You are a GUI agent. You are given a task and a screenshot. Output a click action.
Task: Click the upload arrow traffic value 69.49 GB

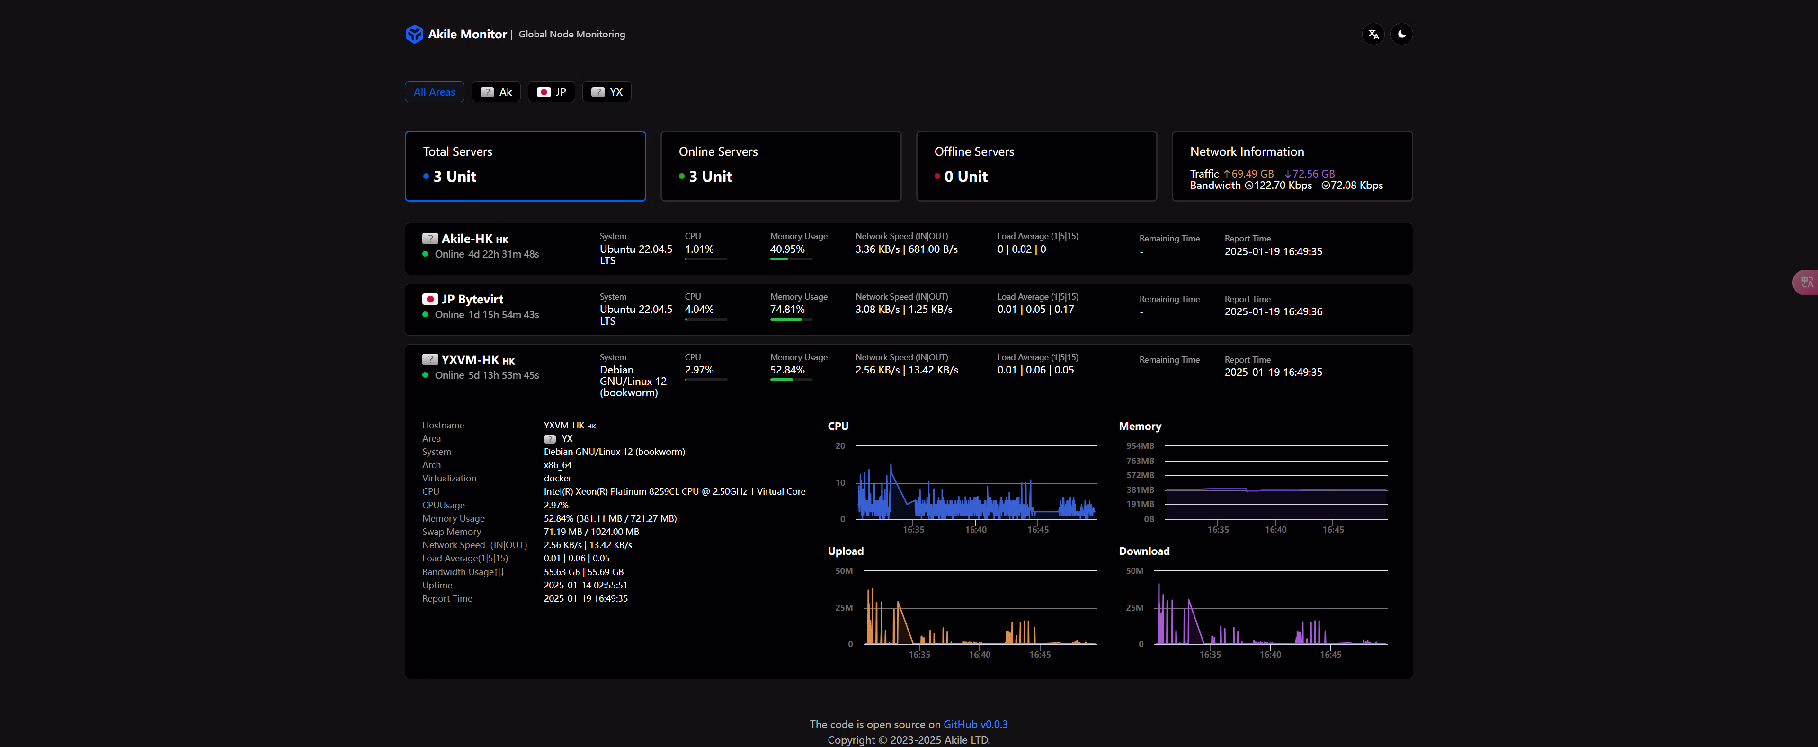tap(1248, 174)
